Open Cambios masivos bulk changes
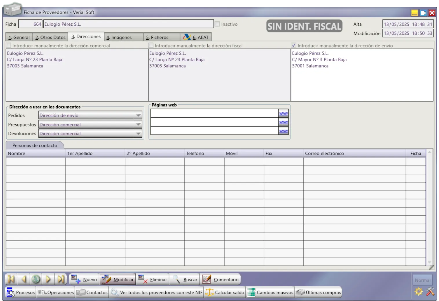 coord(270,293)
